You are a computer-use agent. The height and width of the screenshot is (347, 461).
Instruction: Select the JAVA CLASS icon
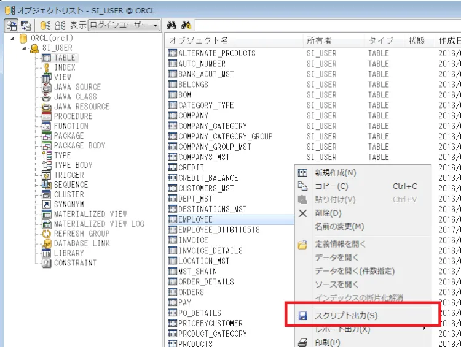tap(46, 97)
